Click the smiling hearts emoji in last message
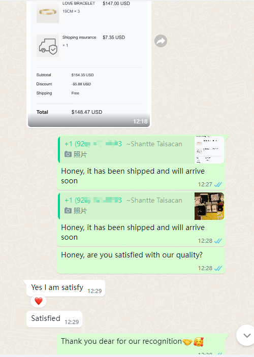This screenshot has width=254, height=357. (x=199, y=342)
